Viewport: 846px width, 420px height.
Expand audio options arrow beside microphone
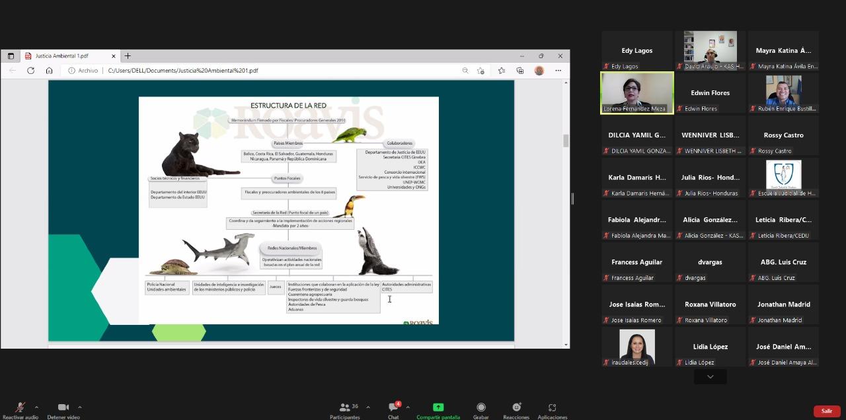(x=36, y=407)
